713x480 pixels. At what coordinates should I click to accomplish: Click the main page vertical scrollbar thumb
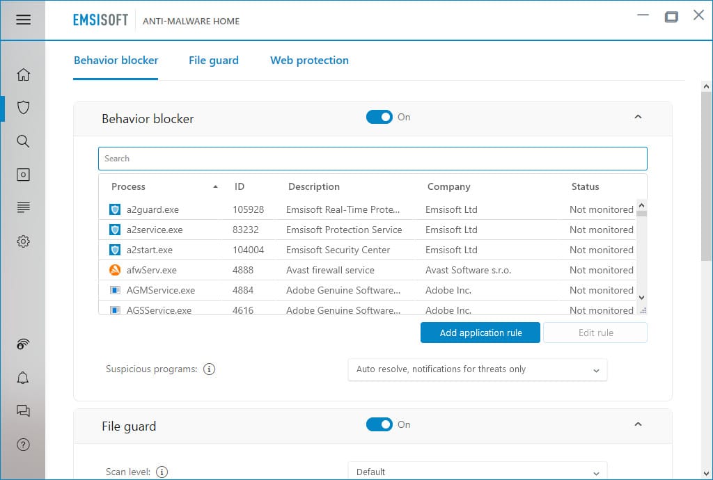point(706,176)
